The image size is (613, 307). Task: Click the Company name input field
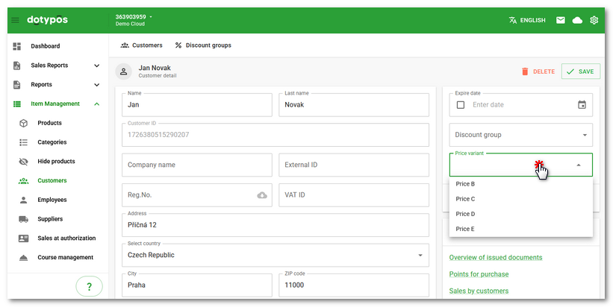click(x=196, y=165)
